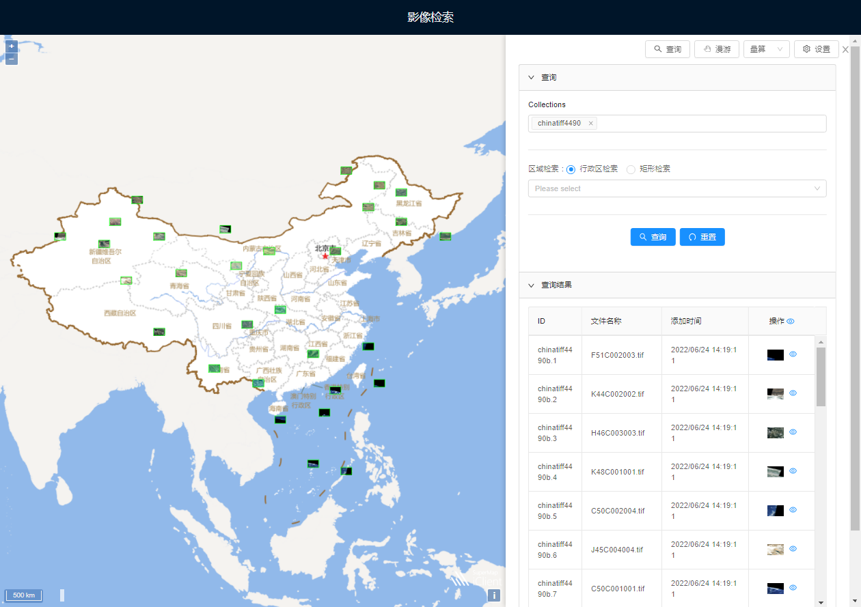Collapse the 查询 section panel
The height and width of the screenshot is (607, 861).
click(x=531, y=78)
